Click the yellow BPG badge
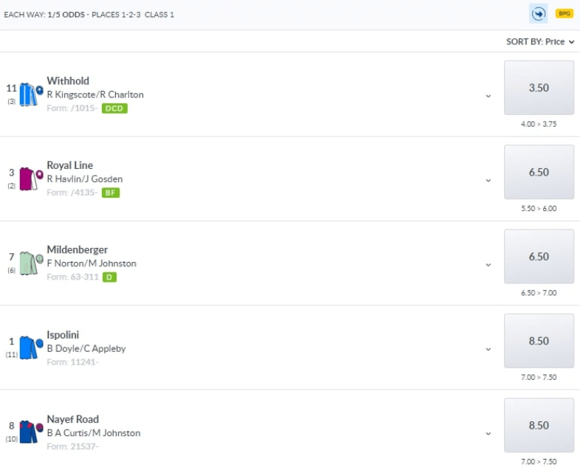The height and width of the screenshot is (470, 580). [564, 13]
